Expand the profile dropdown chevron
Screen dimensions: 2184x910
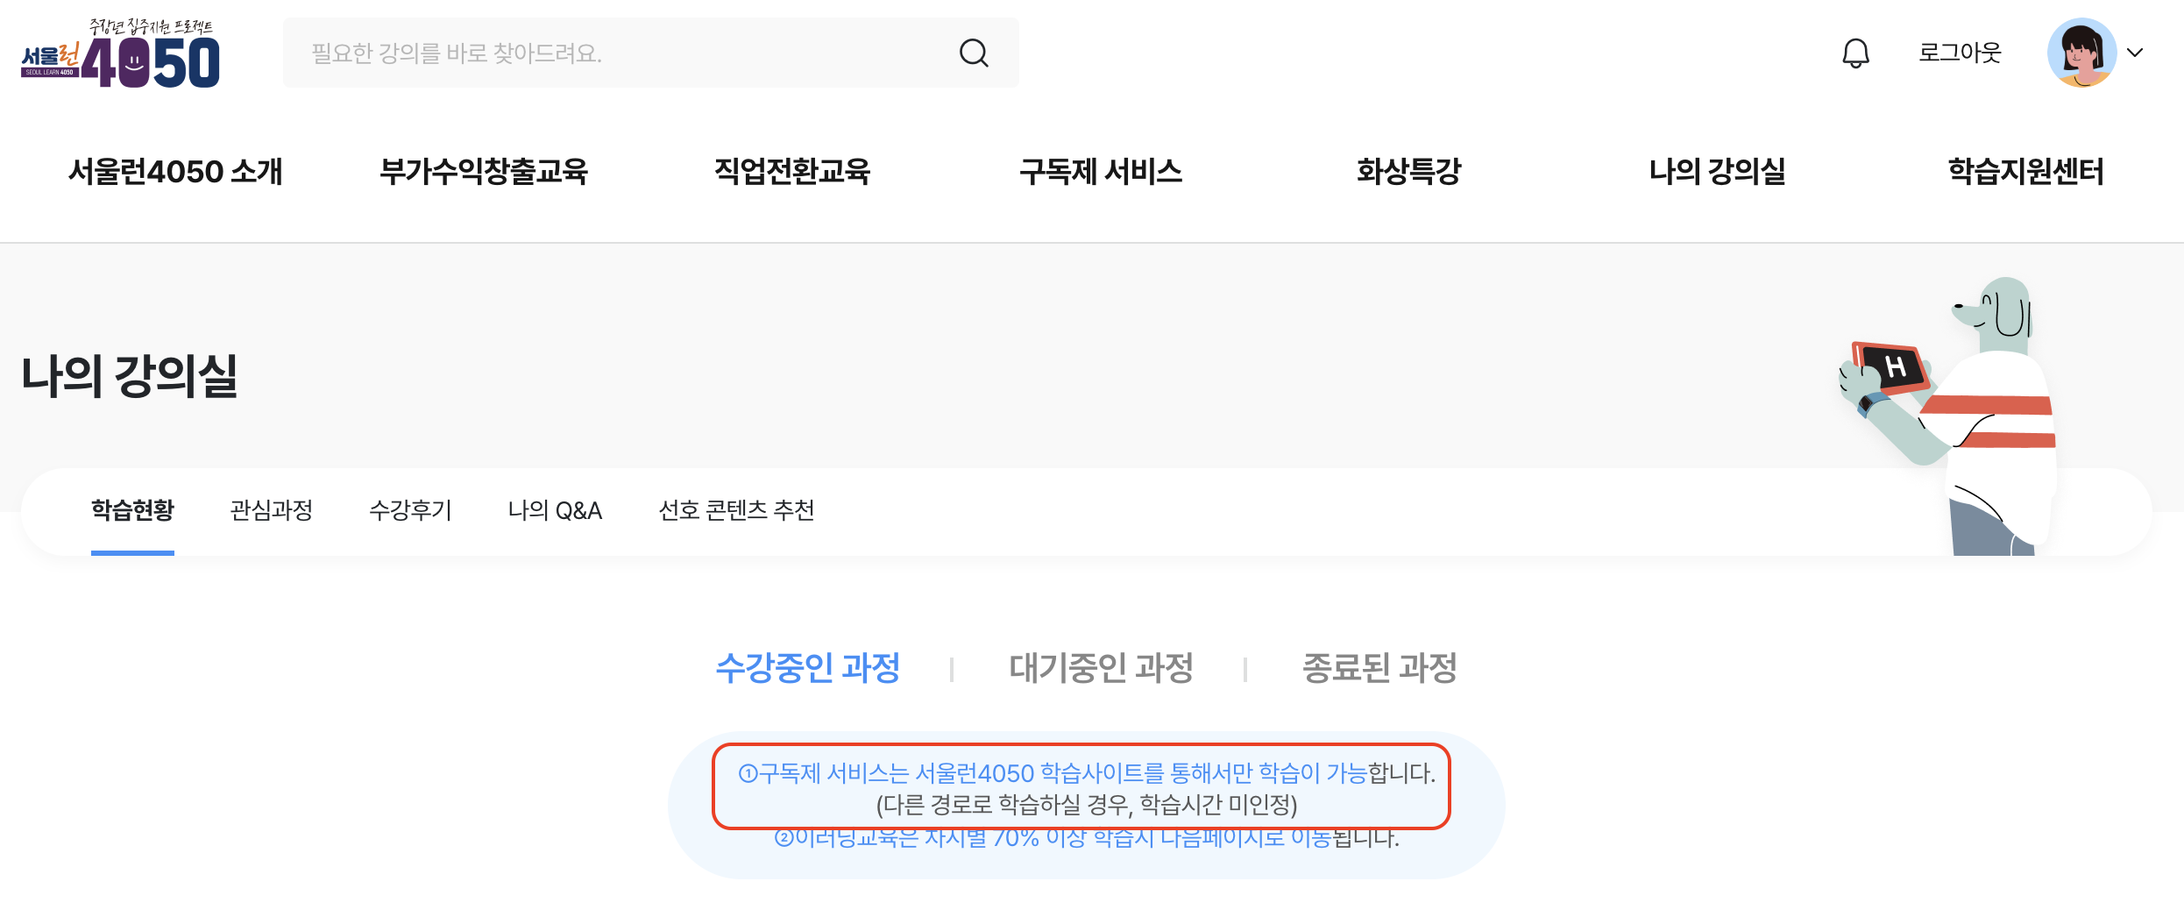click(x=2136, y=53)
